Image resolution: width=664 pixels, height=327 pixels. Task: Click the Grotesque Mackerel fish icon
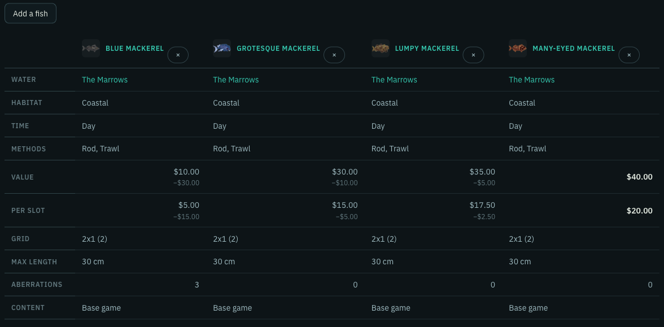222,49
